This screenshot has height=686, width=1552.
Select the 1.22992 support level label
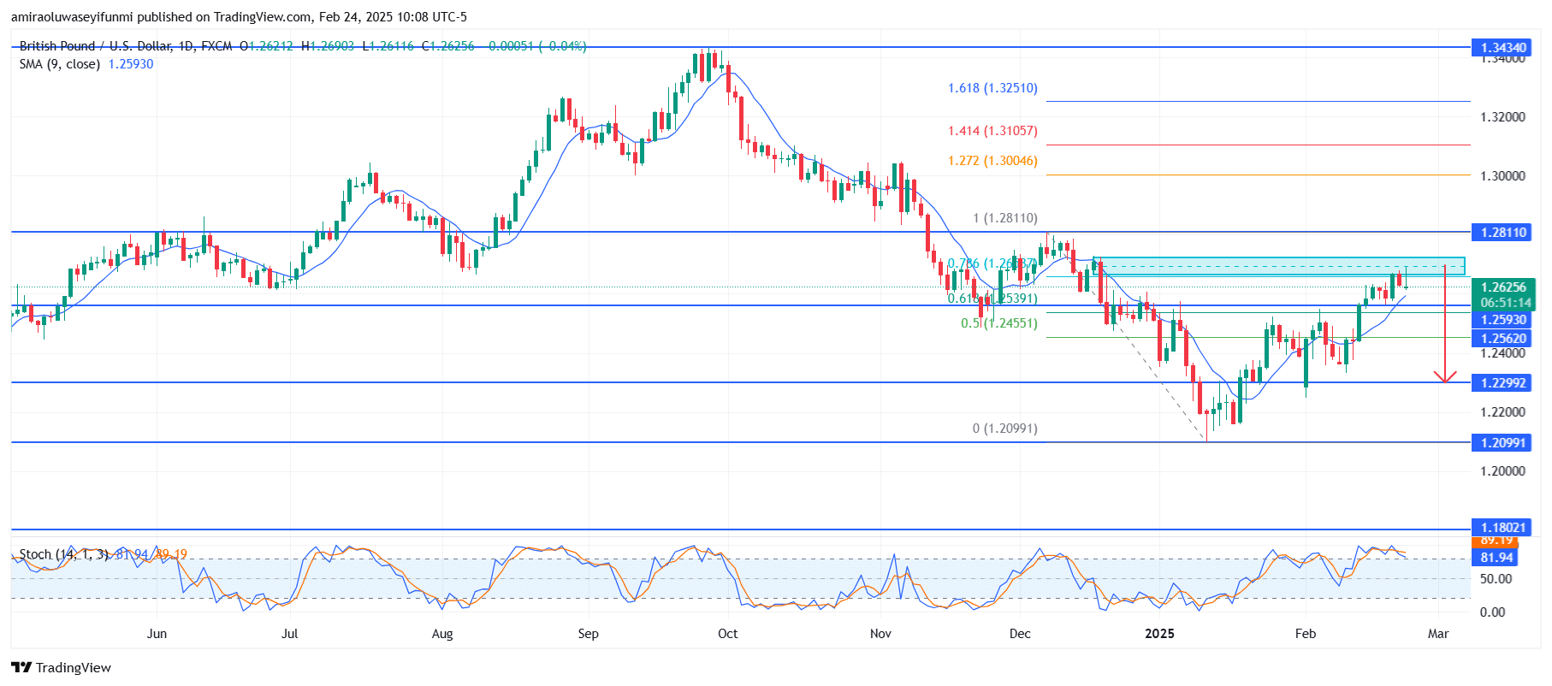click(1503, 383)
